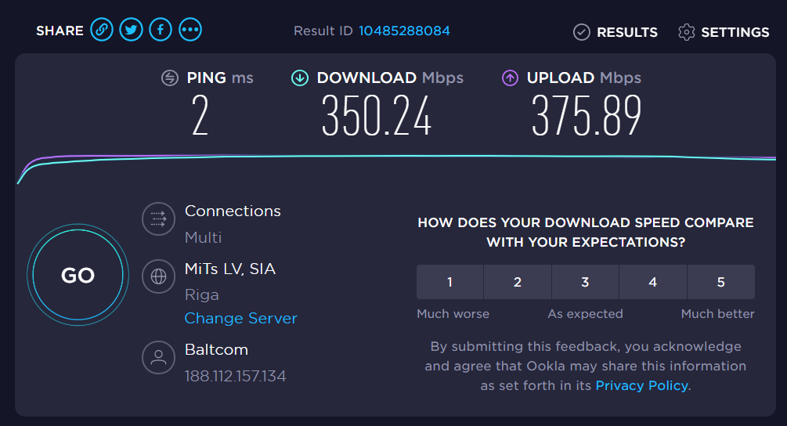Click the Results checkmark icon
This screenshot has height=426, width=787.
pos(582,32)
